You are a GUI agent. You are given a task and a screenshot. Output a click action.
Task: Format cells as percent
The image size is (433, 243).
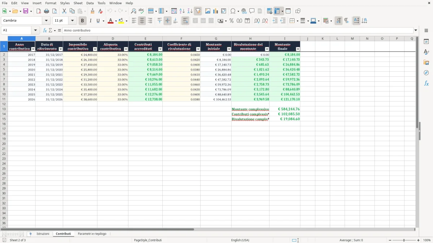coord(232,21)
